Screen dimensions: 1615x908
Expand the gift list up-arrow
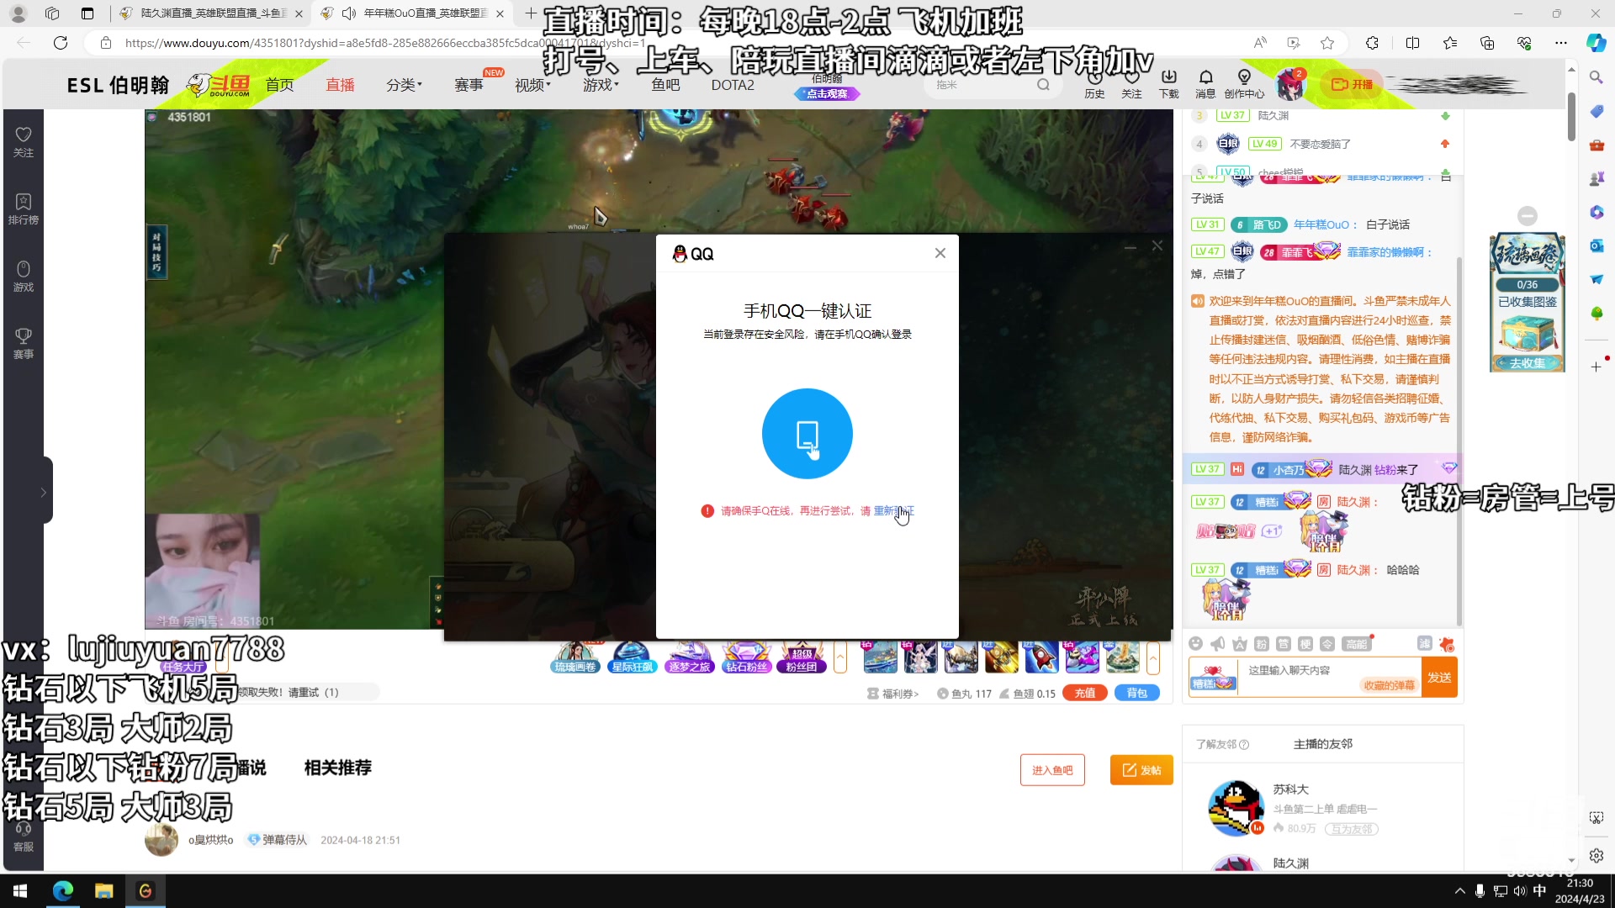[1153, 657]
